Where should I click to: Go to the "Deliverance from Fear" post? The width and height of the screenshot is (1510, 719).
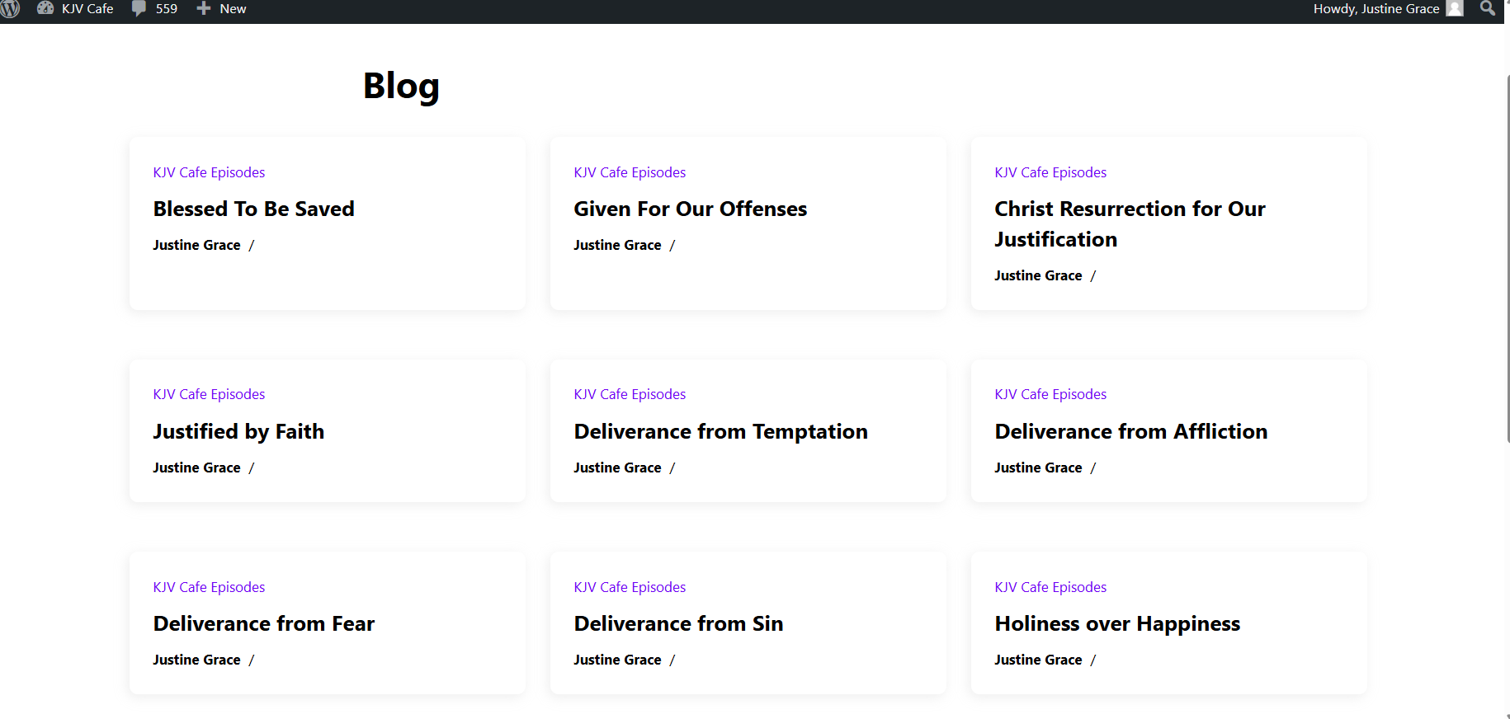coord(263,623)
